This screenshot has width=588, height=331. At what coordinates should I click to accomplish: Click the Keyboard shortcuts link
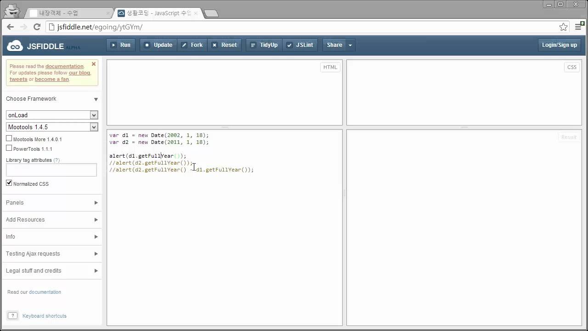pyautogui.click(x=45, y=316)
